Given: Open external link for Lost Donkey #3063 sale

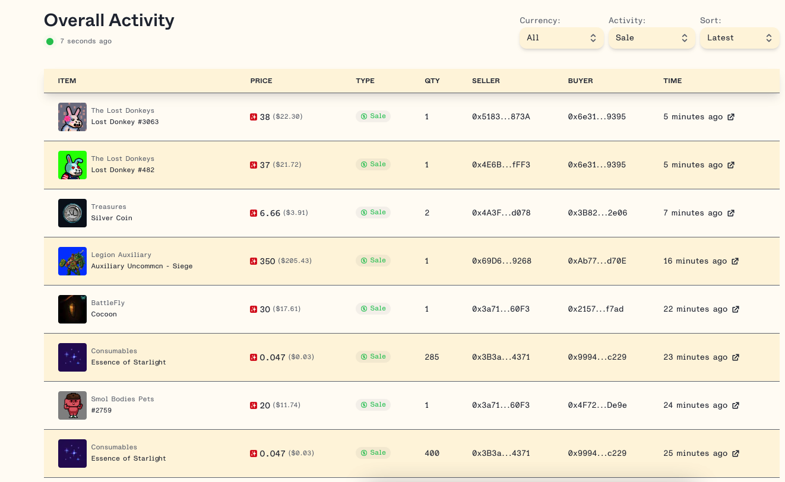Looking at the screenshot, I should coord(731,117).
